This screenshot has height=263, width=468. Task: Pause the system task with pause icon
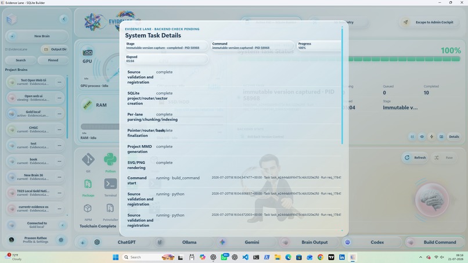pyautogui.click(x=412, y=136)
